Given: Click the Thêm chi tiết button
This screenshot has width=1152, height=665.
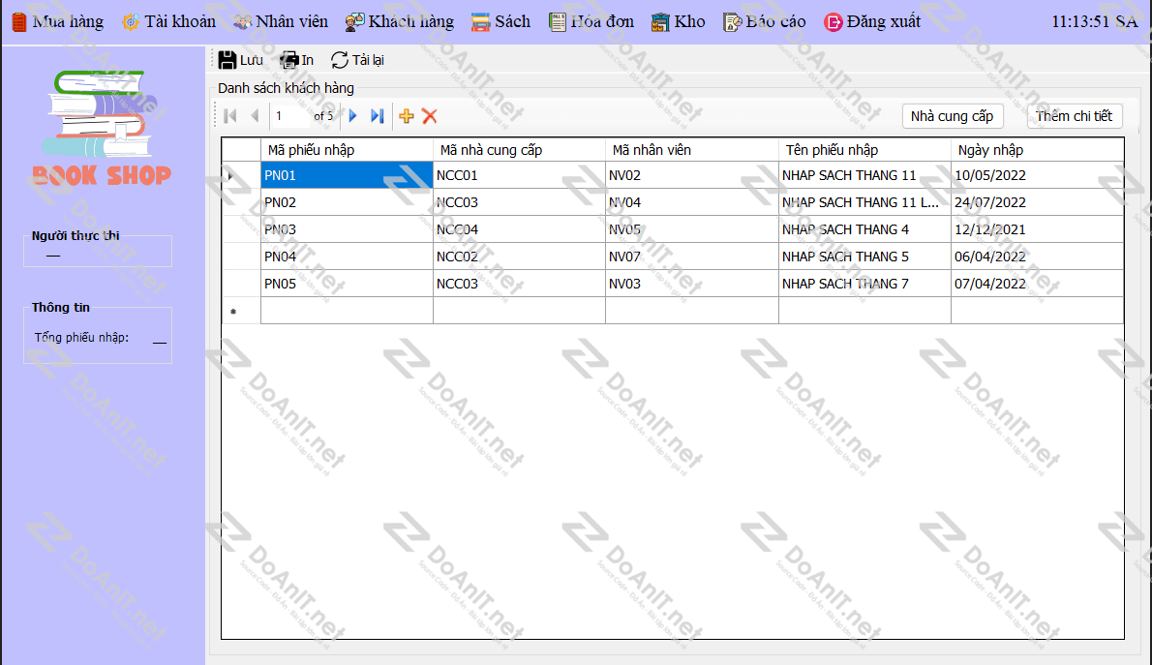Looking at the screenshot, I should (1075, 116).
